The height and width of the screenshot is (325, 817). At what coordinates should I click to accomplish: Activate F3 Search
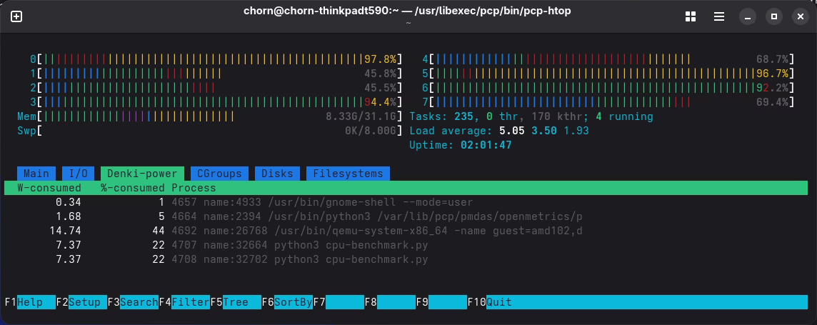pyautogui.click(x=133, y=302)
